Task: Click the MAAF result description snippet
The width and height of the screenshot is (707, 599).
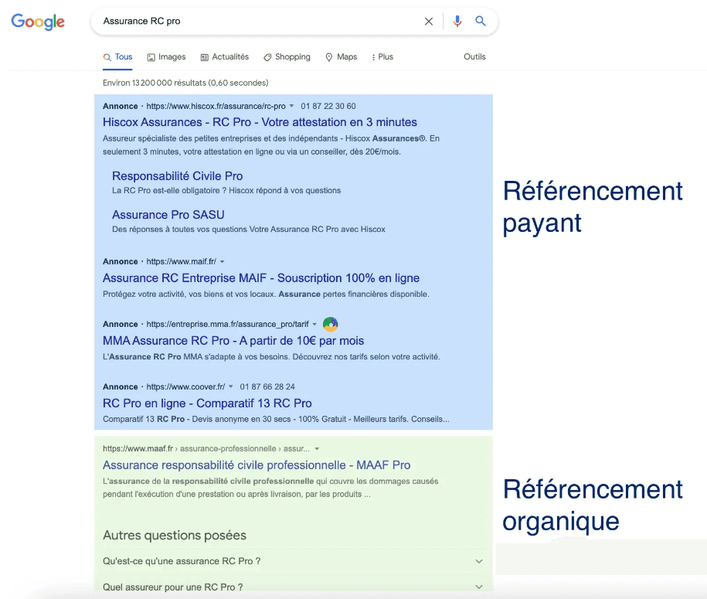Action: [x=270, y=488]
